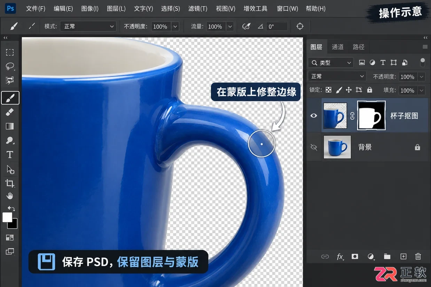This screenshot has width=431, height=287.
Task: Swap foreground and background colors
Action: [x=11, y=209]
